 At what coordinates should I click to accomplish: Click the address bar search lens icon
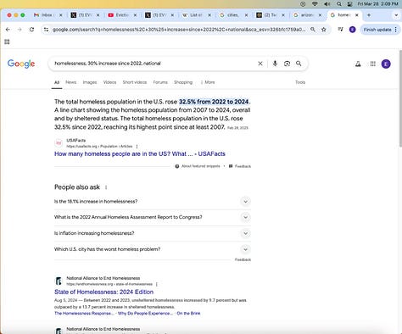[313, 30]
